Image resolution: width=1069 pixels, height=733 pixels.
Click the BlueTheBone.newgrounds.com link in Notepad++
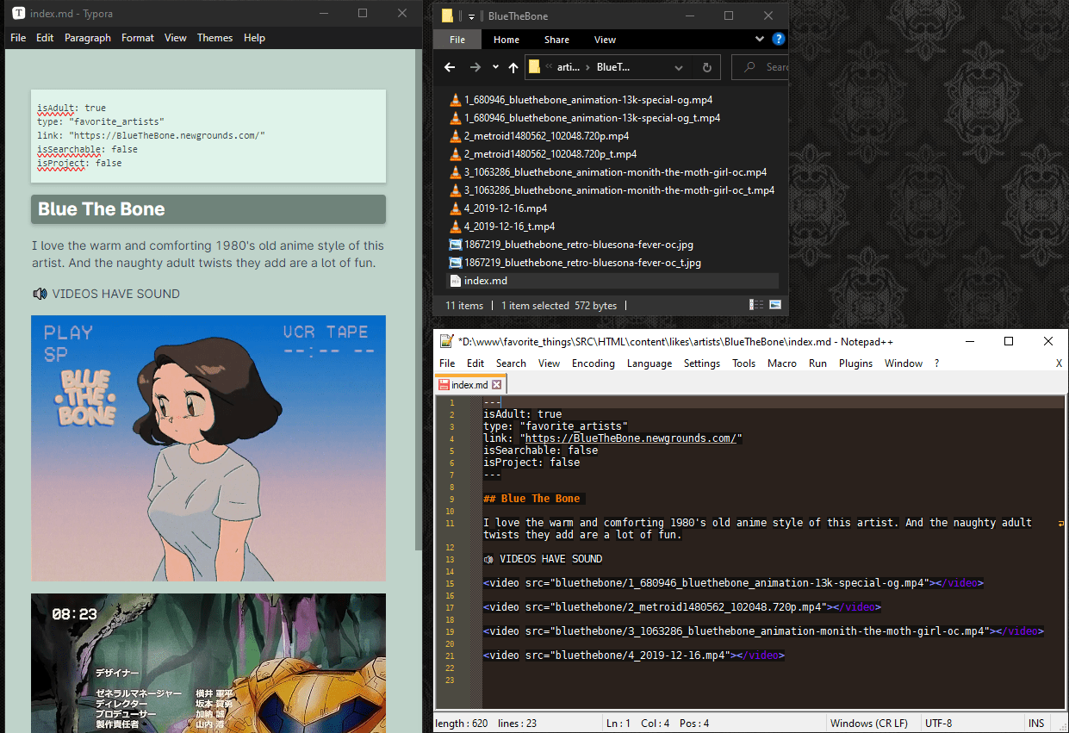click(631, 438)
